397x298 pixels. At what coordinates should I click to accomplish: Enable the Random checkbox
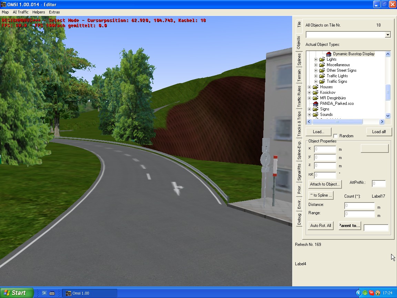(x=335, y=136)
